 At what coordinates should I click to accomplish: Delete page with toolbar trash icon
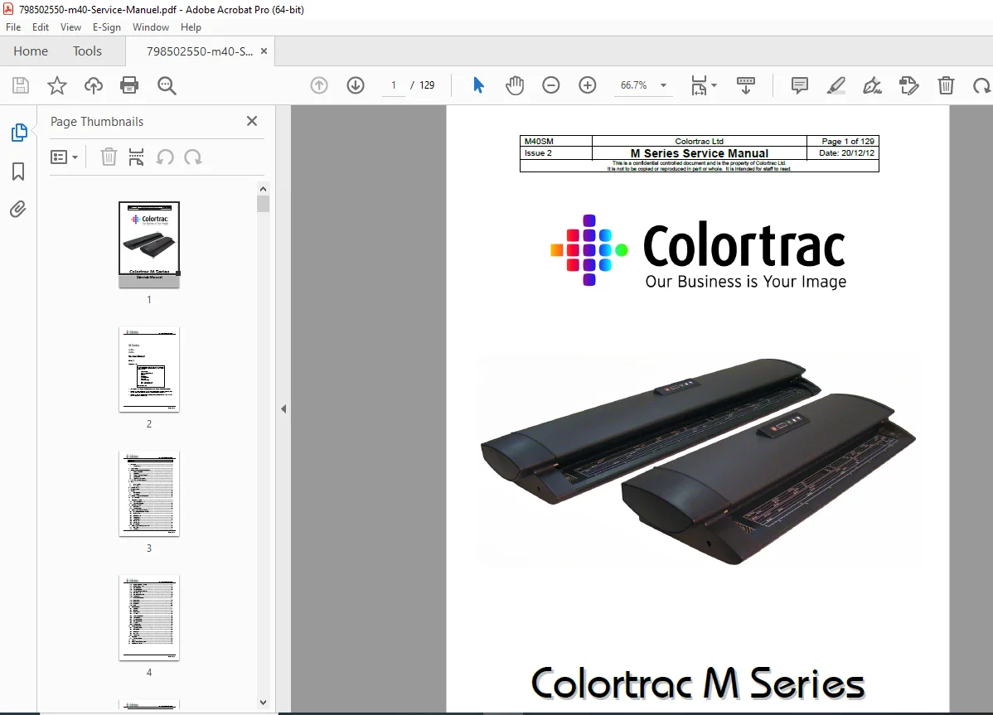(946, 85)
